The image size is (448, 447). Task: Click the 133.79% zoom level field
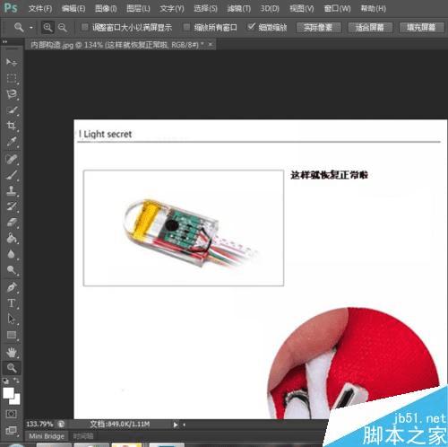tap(39, 424)
